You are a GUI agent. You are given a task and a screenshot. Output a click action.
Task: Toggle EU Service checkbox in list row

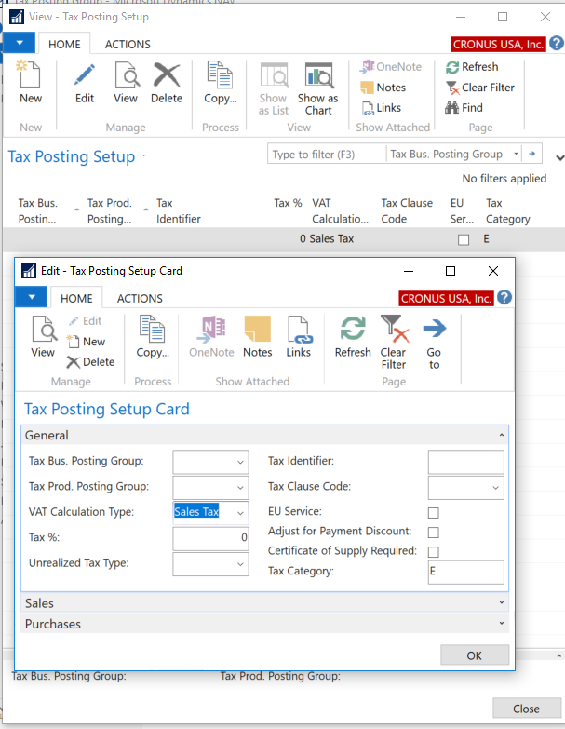pos(464,239)
